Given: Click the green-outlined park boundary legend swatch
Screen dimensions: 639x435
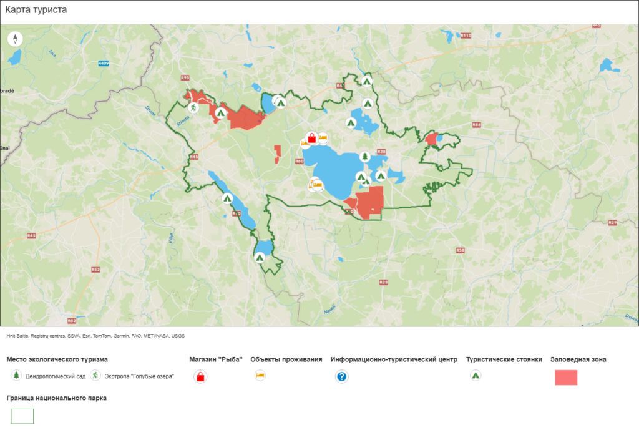Looking at the screenshot, I should 22,416.
